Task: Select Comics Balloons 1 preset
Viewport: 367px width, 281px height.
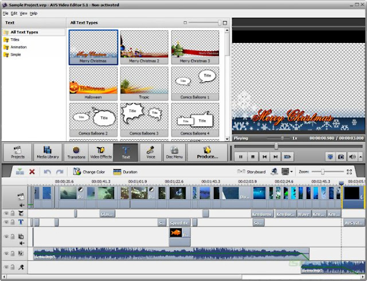Action: click(x=195, y=84)
